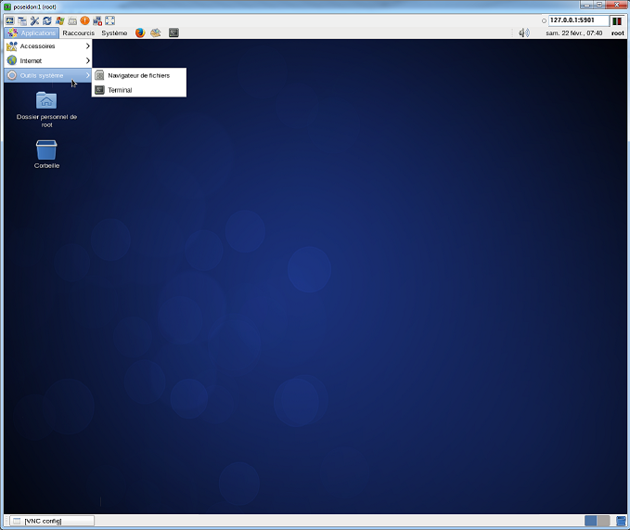Open the VNC connection options icon
Viewport: 630px width, 530px height.
pyautogui.click(x=34, y=19)
